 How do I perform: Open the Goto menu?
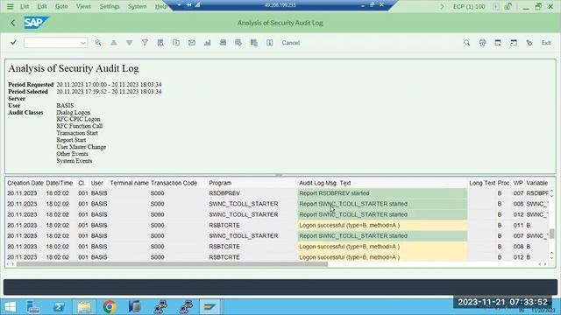(x=61, y=6)
